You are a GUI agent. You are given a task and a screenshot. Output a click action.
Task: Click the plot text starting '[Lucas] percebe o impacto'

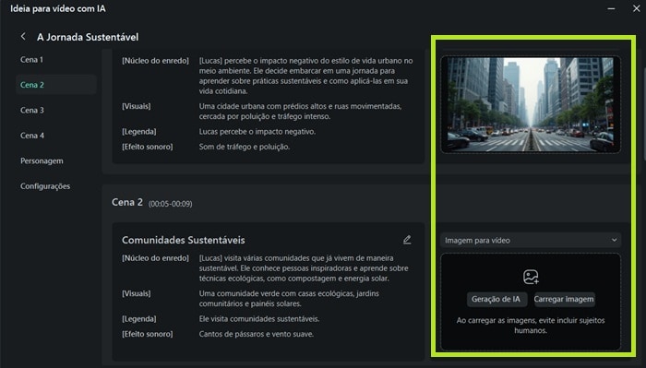click(306, 76)
